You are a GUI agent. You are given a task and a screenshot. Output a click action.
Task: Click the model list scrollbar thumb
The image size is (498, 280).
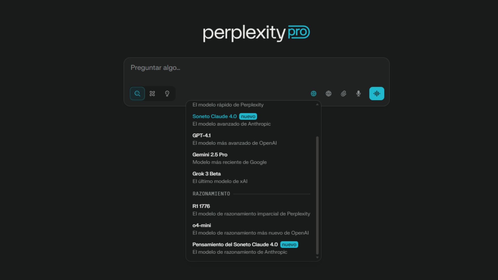pos(317,194)
